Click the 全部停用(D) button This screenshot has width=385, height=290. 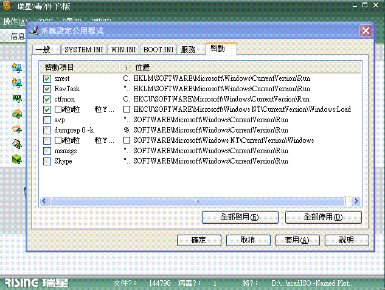pyautogui.click(x=324, y=217)
